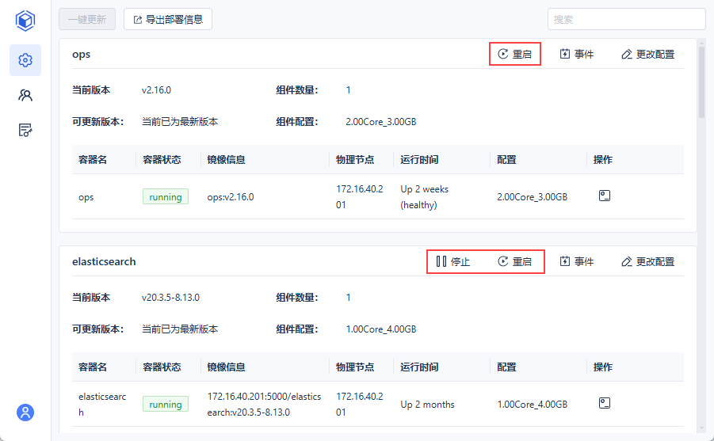Viewport: 714px width, 441px height.
Task: Open terminal for the ops container
Action: pos(604,196)
